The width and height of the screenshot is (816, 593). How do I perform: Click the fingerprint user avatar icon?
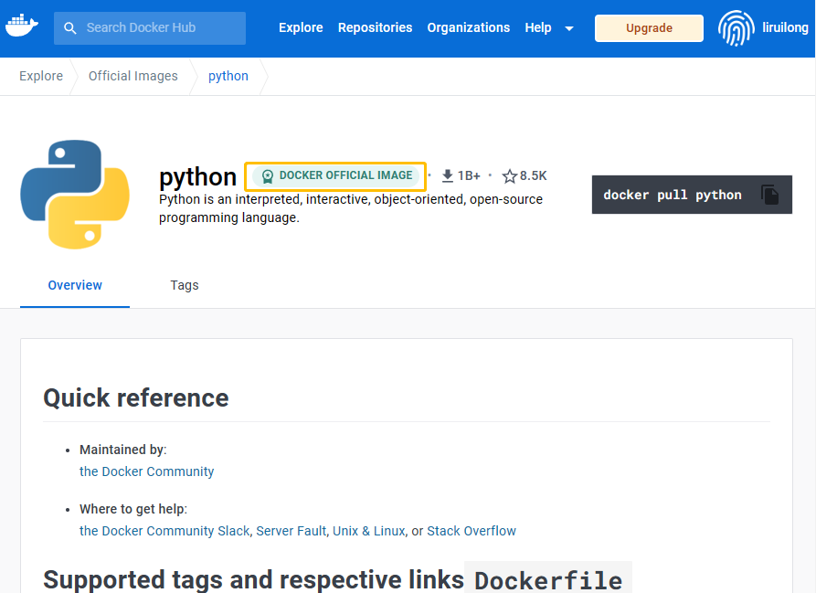click(x=736, y=28)
